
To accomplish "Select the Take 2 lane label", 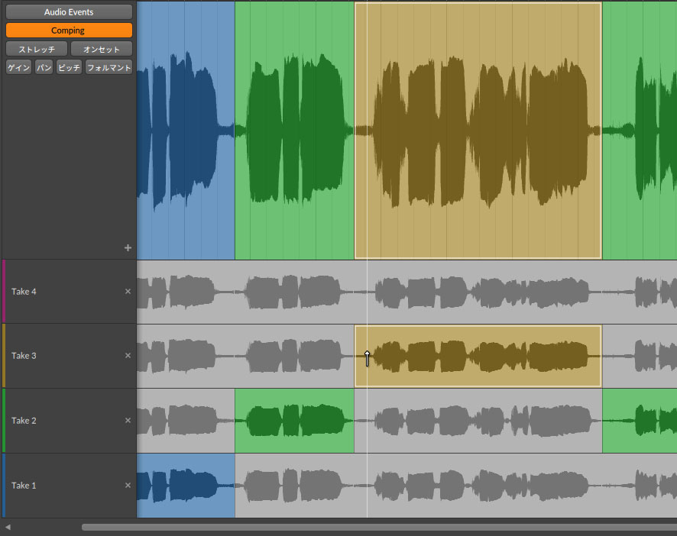I will (x=24, y=421).
